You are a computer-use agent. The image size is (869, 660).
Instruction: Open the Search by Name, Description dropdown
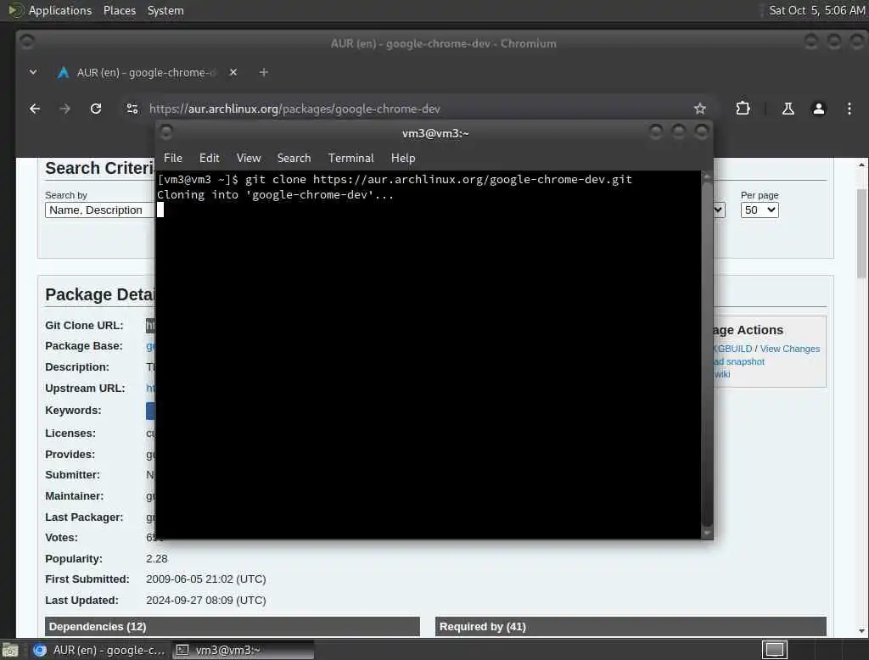[x=100, y=210]
